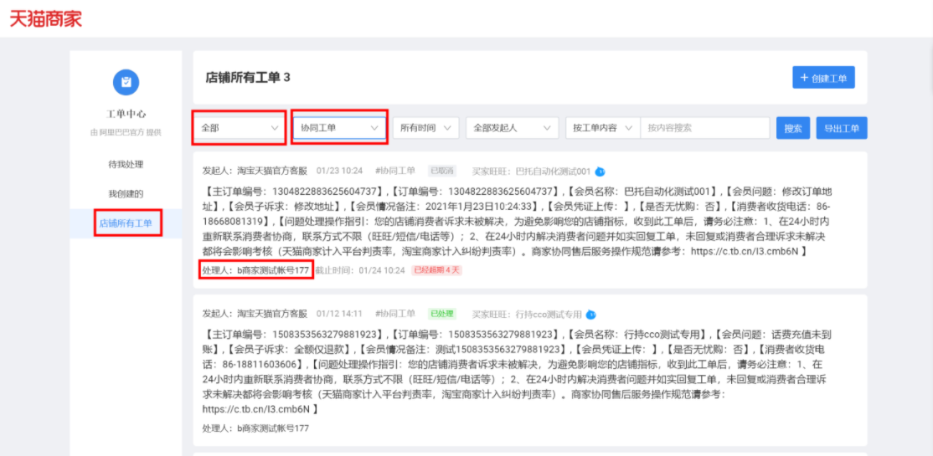Click the Wangwang icon beside 巴托自动化测试001

pyautogui.click(x=601, y=172)
